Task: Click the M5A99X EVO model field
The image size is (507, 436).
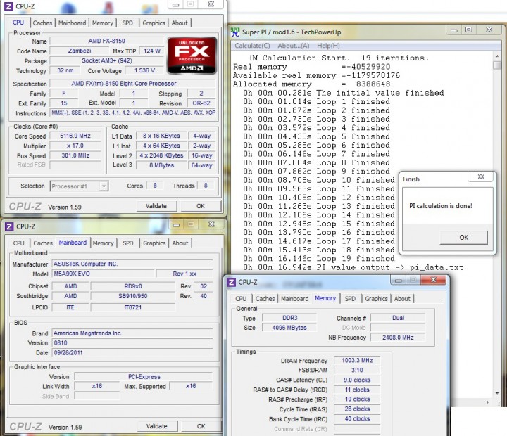Action: [102, 274]
